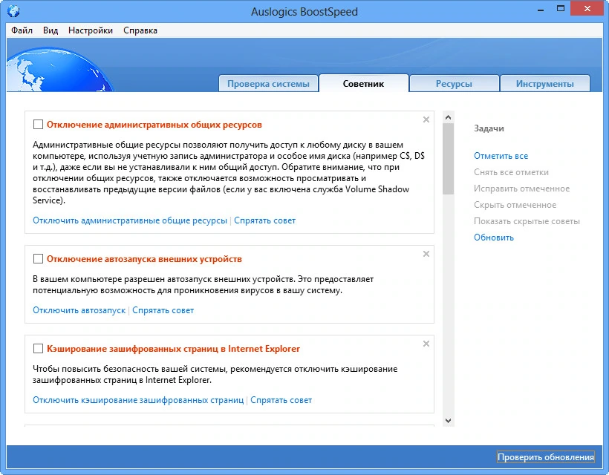Screen dimensions: 609x475
Task: Click 'Снять все отметки' task
Action: (x=511, y=172)
